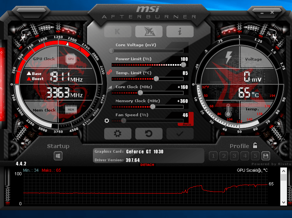Save profile with the floppy disk icon
The height and width of the screenshot is (218, 292).
[266, 156]
